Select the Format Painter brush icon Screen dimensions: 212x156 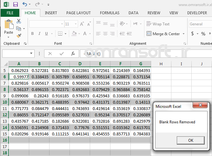[x=19, y=36]
